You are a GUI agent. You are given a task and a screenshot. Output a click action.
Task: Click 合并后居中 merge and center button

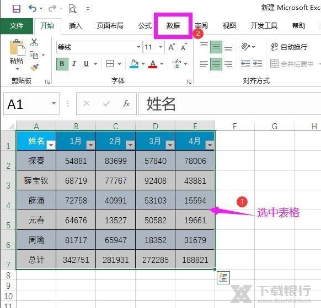[292, 64]
